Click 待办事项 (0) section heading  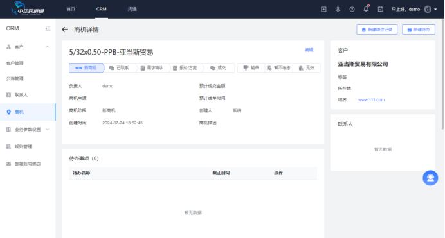click(x=84, y=158)
